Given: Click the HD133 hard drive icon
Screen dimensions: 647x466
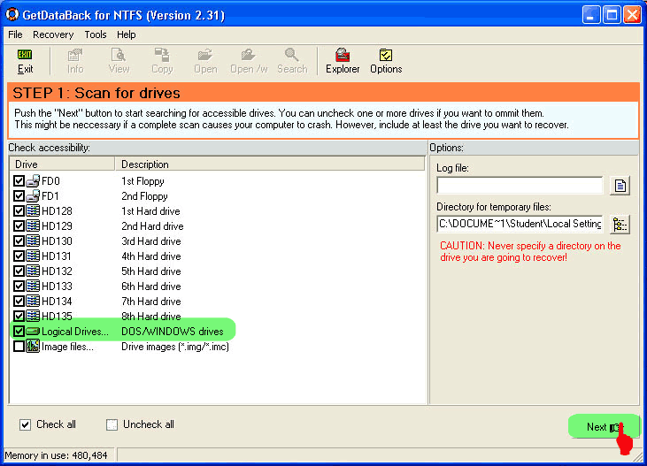Looking at the screenshot, I should [33, 286].
